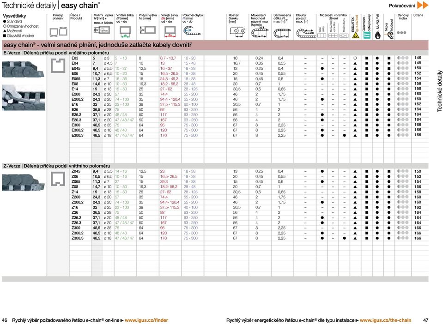Click the yellow ESD/ATEX warning triangle icon
The image size is (443, 324).
point(355,35)
